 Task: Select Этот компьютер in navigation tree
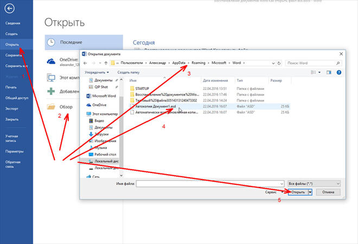[105, 114]
